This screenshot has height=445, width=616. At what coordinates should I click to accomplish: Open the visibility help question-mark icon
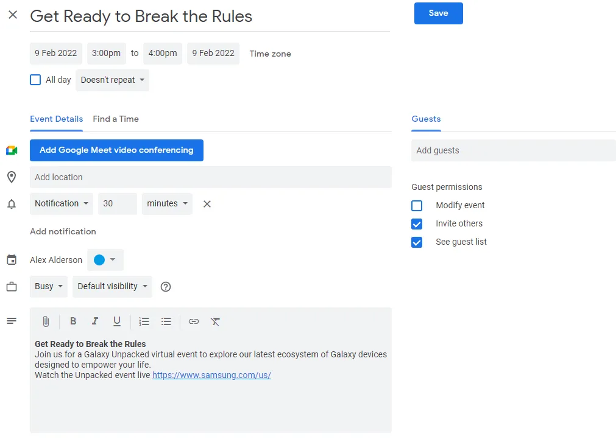(x=166, y=287)
